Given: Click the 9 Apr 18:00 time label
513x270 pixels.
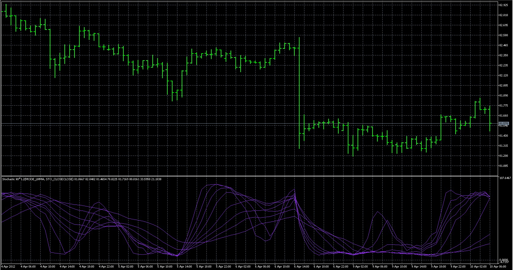Looking at the screenshot, I should click(439, 267).
